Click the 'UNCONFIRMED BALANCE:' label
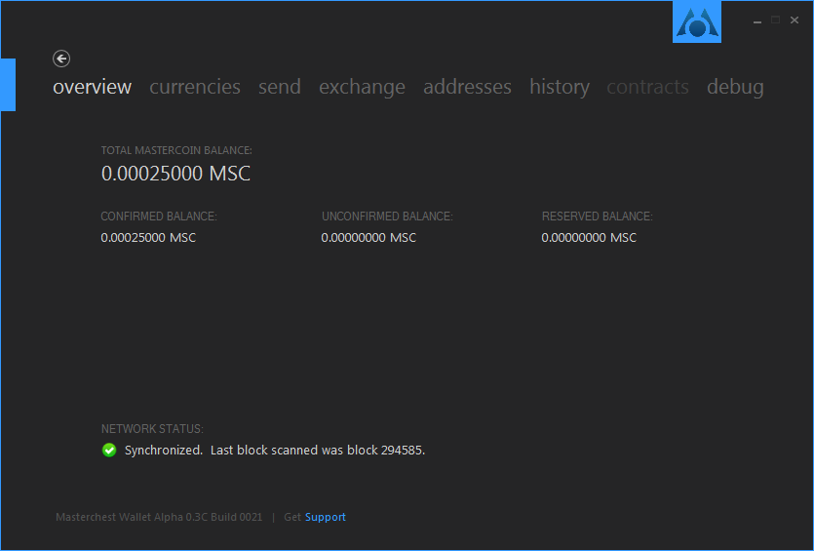 [x=387, y=216]
